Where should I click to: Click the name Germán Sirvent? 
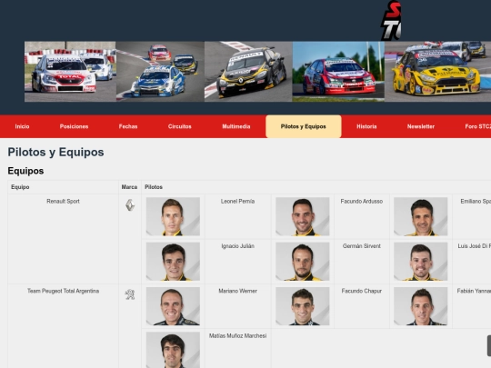click(362, 246)
